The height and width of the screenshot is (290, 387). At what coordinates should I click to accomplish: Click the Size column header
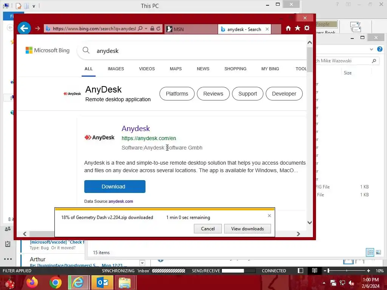[x=348, y=73]
